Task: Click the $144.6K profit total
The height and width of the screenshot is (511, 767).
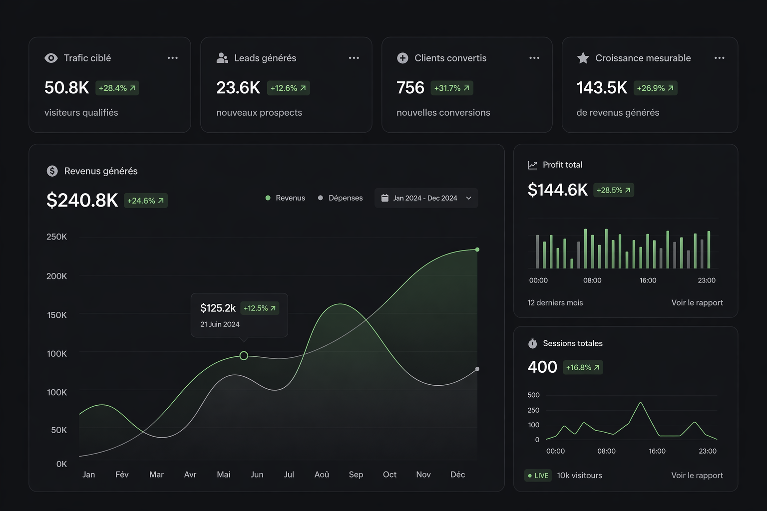Action: [x=558, y=190]
